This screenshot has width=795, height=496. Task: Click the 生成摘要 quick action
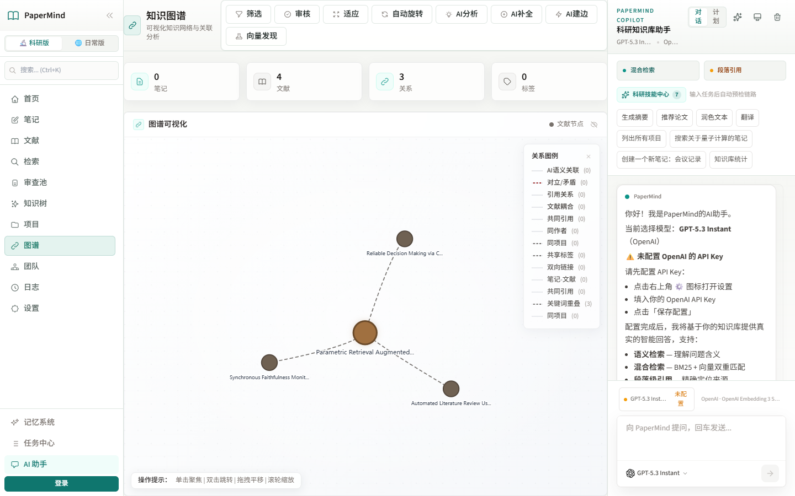click(x=635, y=117)
